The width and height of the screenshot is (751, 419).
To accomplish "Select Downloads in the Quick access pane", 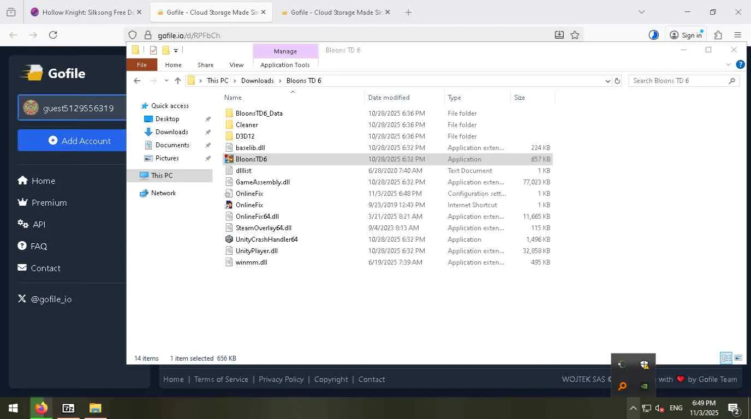I will click(171, 132).
